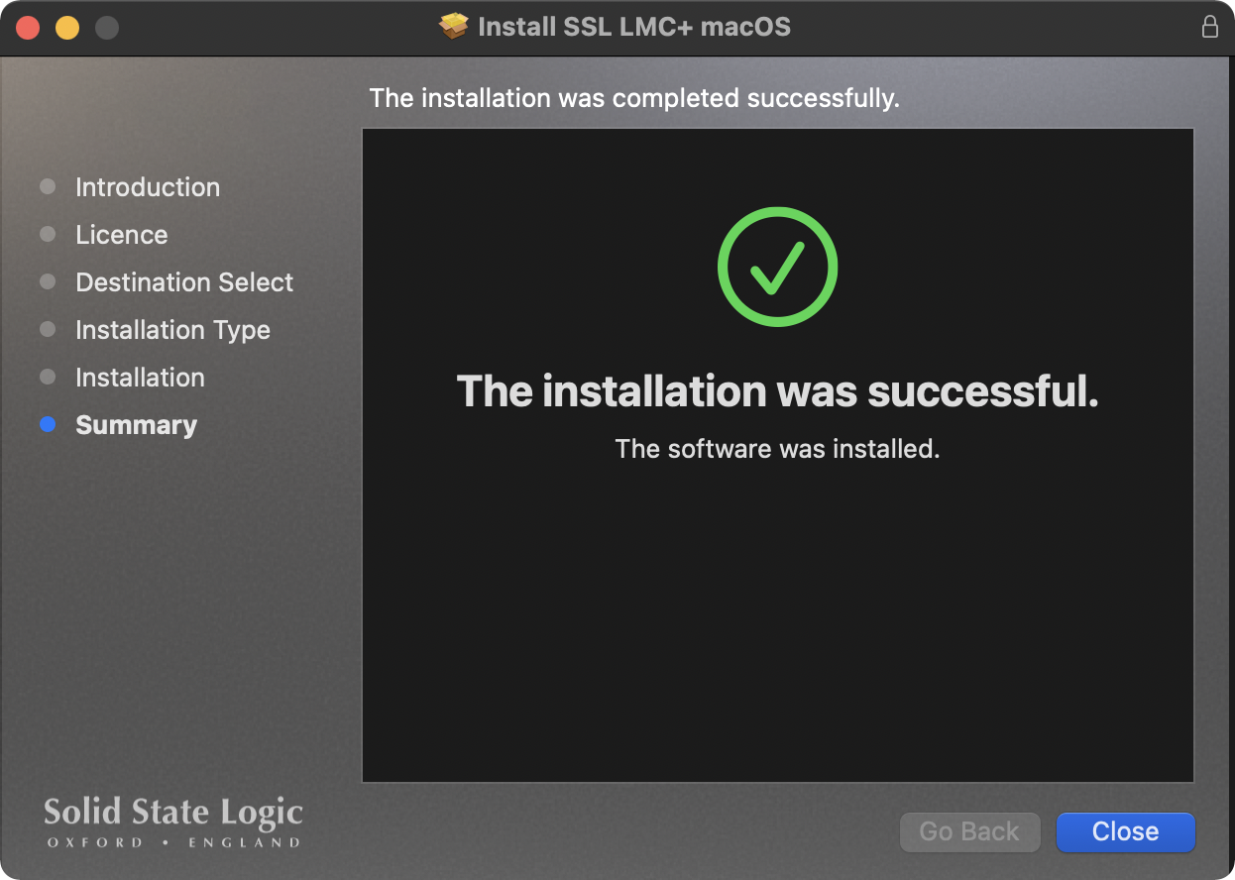Click the Licence step indicator dot
This screenshot has height=880, width=1235.
pos(47,234)
